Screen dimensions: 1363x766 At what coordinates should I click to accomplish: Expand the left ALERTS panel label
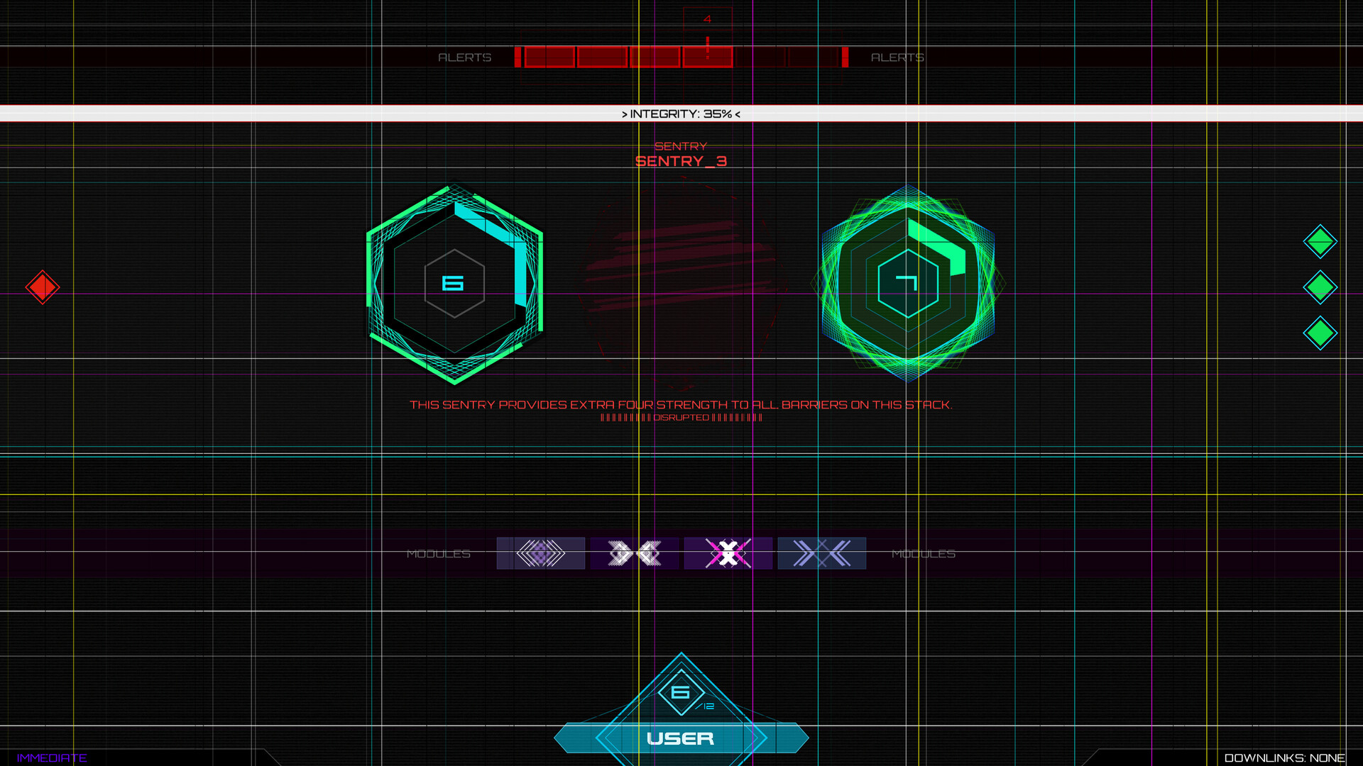(x=465, y=57)
